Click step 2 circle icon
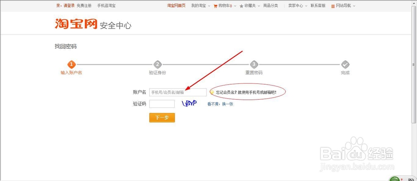 158,64
